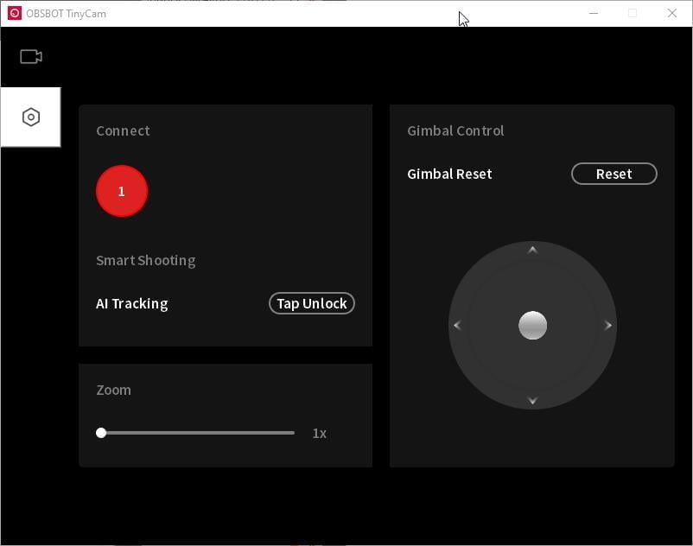Tilt gimbal down using the down arrow
Viewport: 693px width, 546px height.
pos(532,400)
